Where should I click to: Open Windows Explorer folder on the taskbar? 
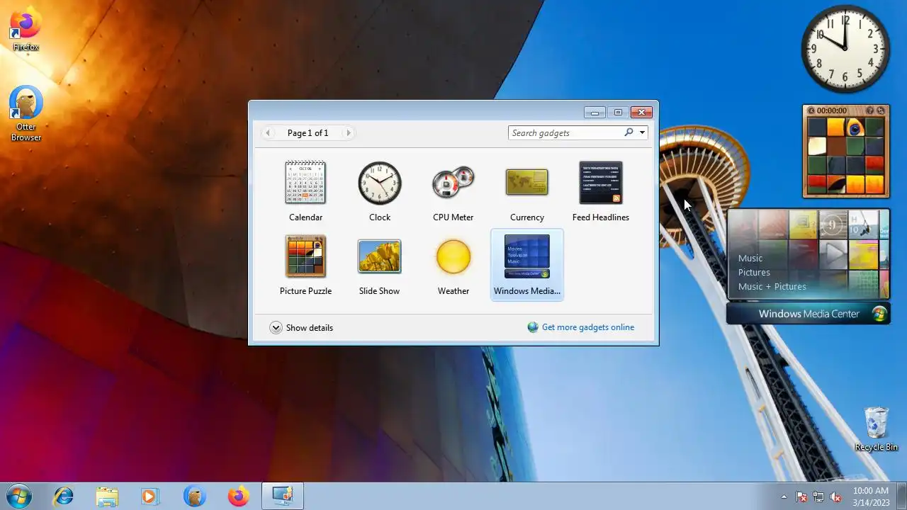coord(107,497)
